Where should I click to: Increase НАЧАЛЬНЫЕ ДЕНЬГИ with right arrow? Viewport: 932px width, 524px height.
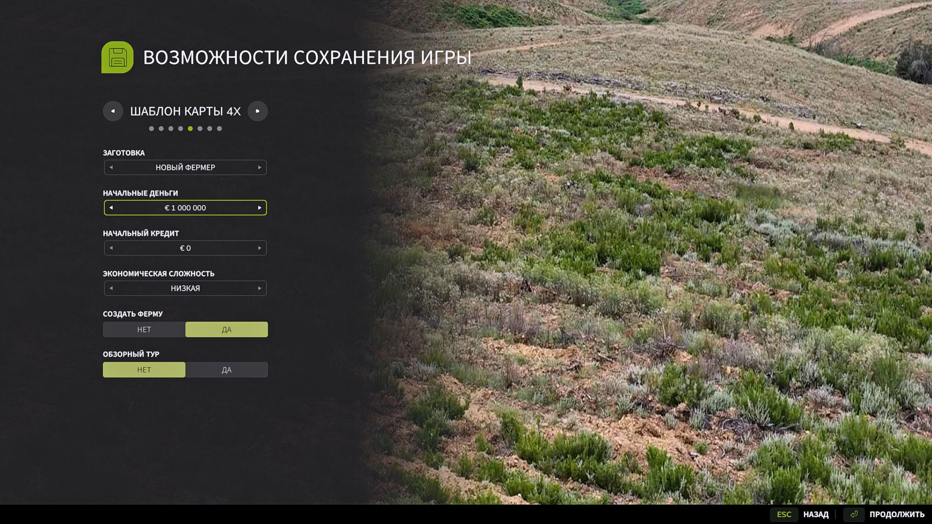tap(260, 208)
